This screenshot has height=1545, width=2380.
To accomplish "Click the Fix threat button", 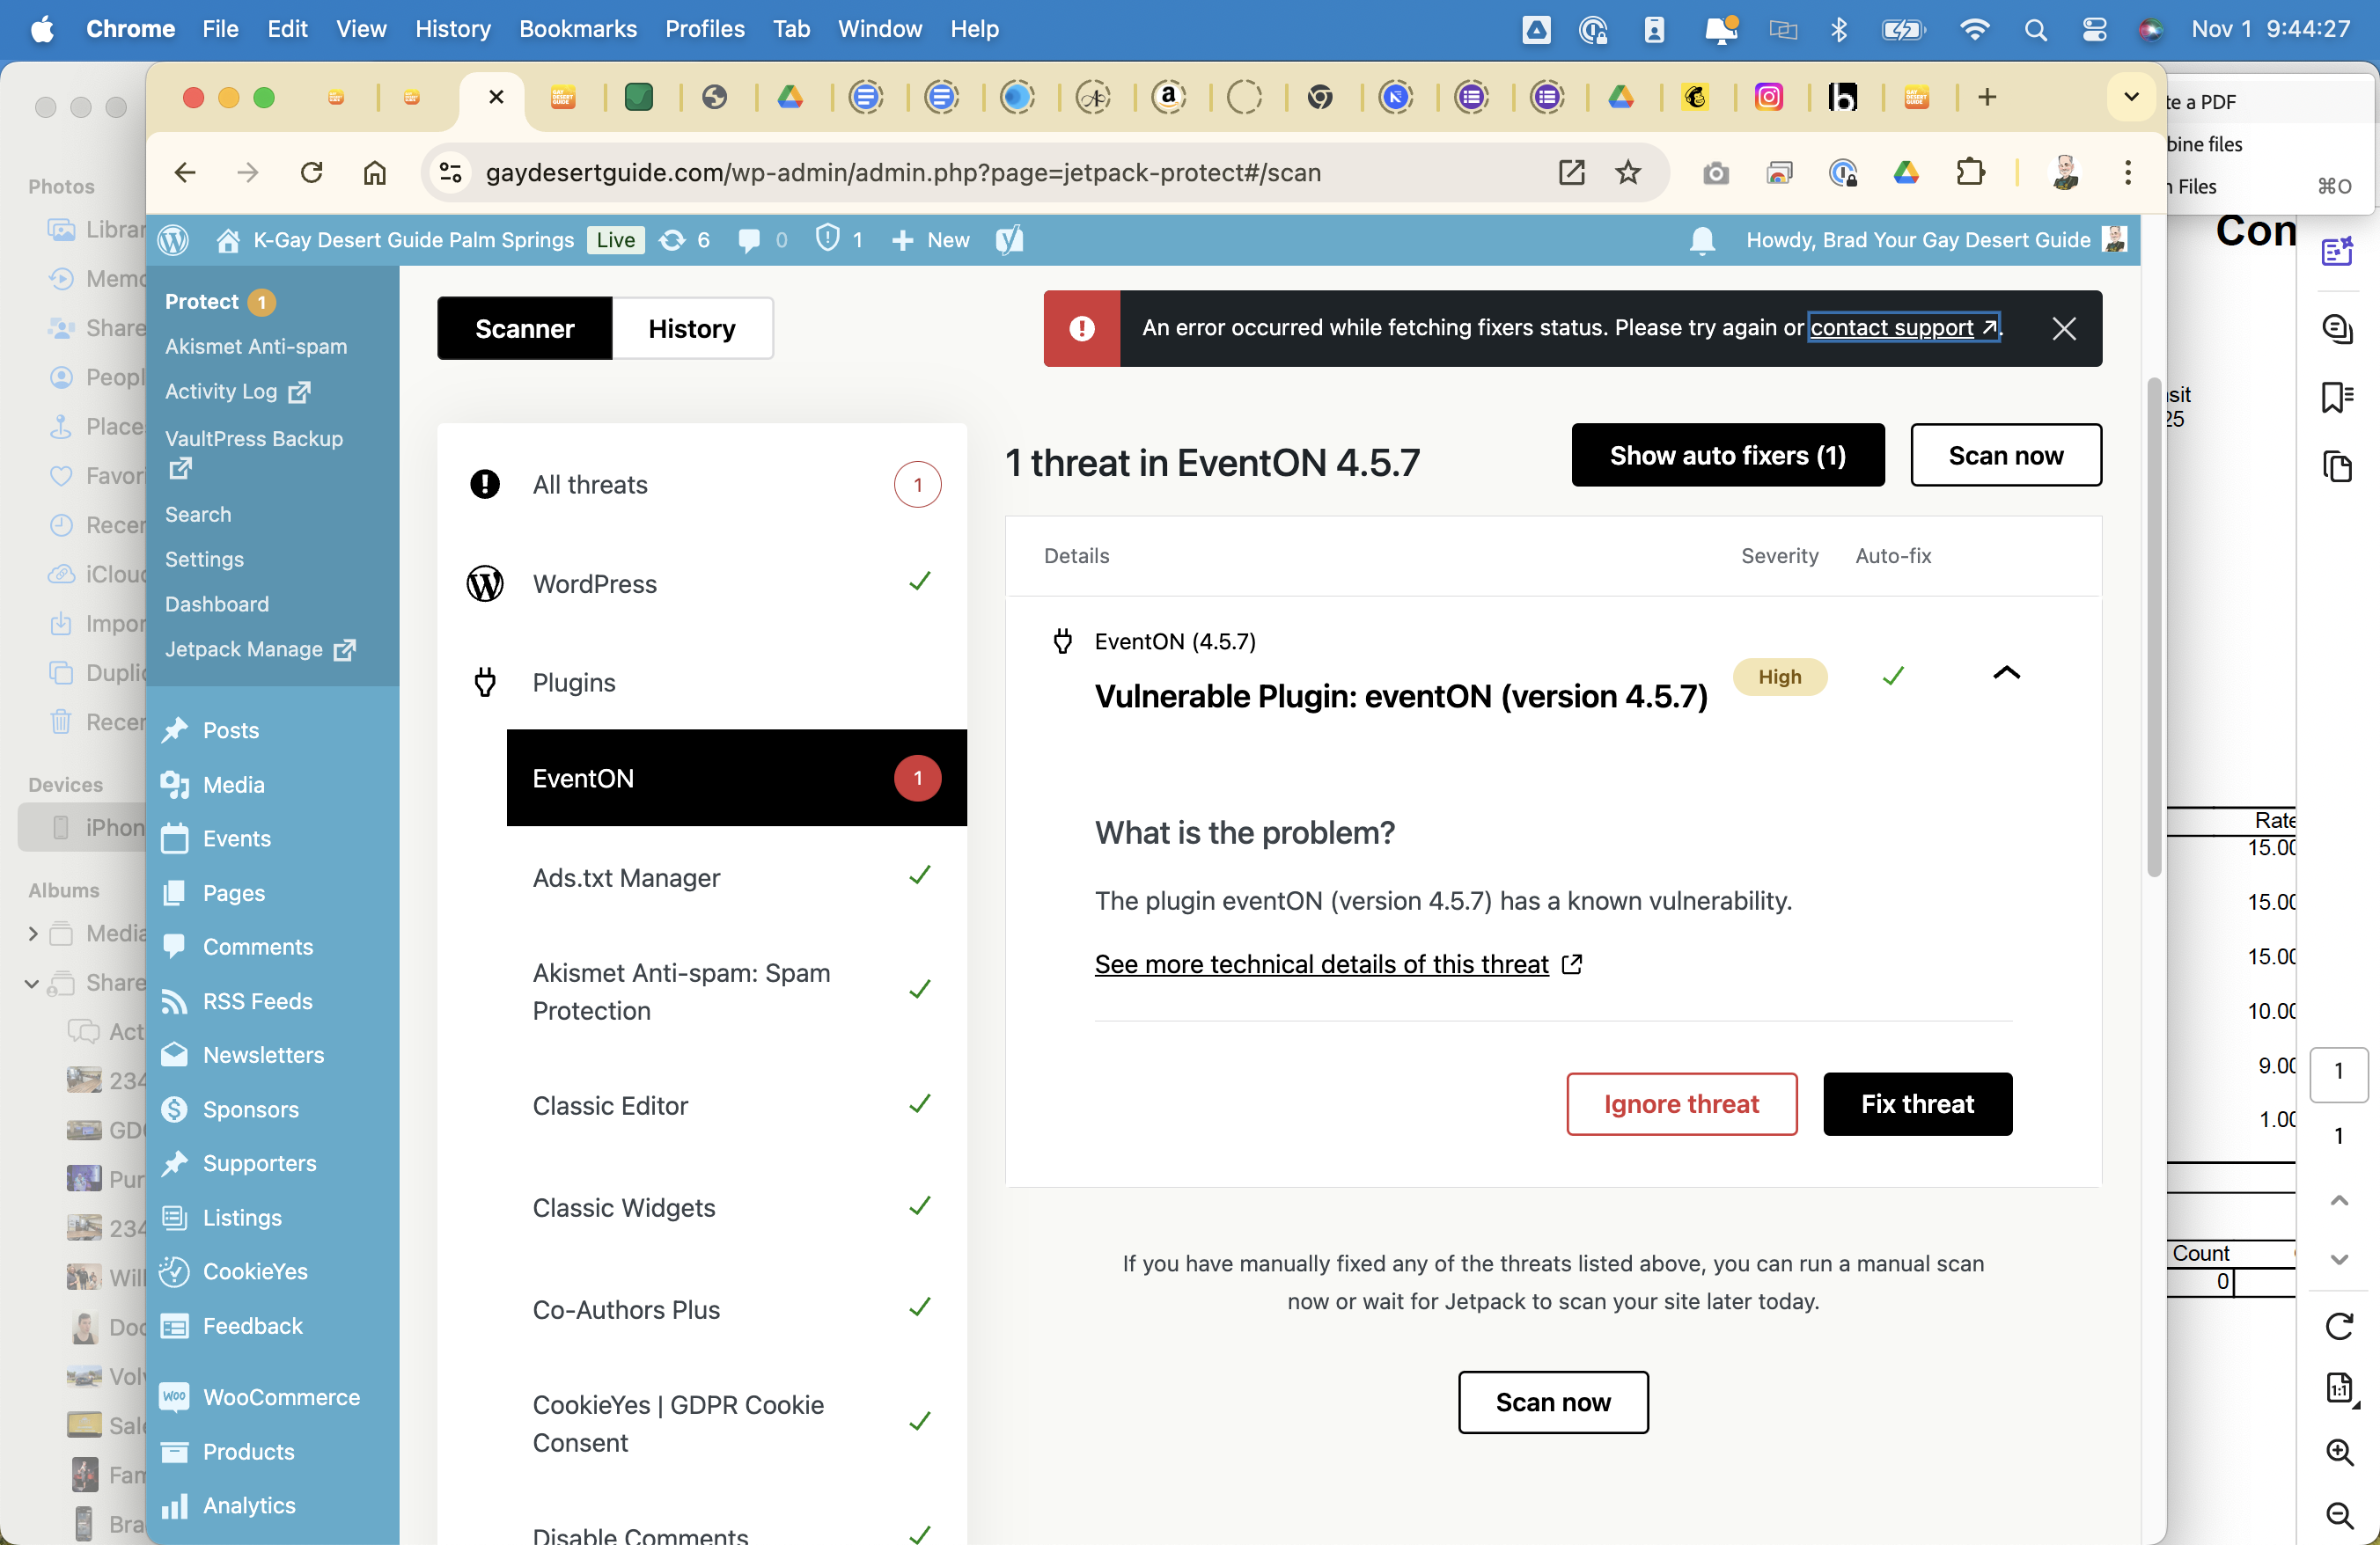I will pyautogui.click(x=1918, y=1104).
